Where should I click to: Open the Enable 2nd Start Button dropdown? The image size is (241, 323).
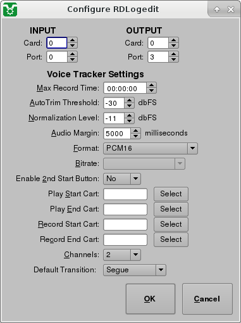[122, 179]
